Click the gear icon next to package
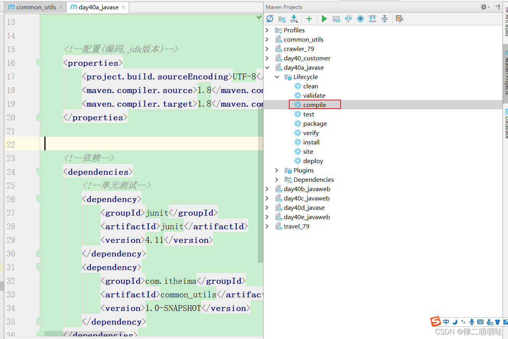This screenshot has width=508, height=339. pos(298,123)
